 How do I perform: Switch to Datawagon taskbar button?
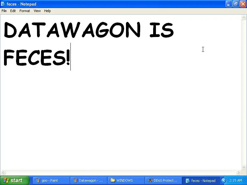tap(89, 180)
